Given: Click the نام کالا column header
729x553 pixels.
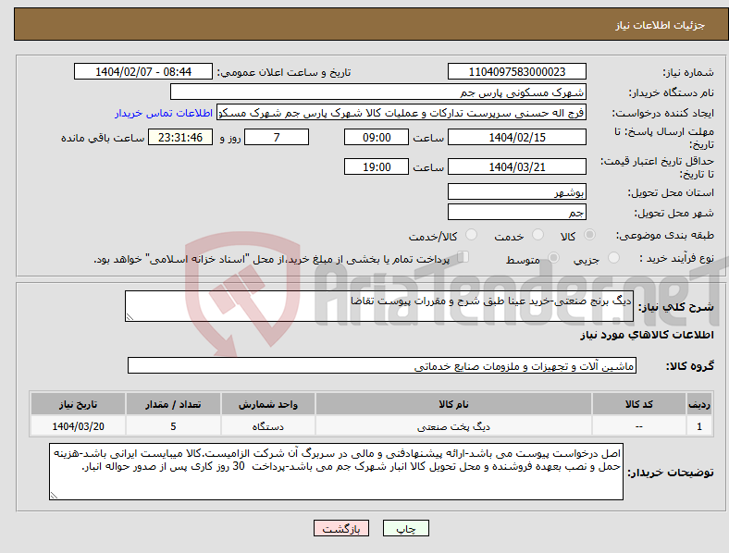Looking at the screenshot, I should [x=453, y=404].
